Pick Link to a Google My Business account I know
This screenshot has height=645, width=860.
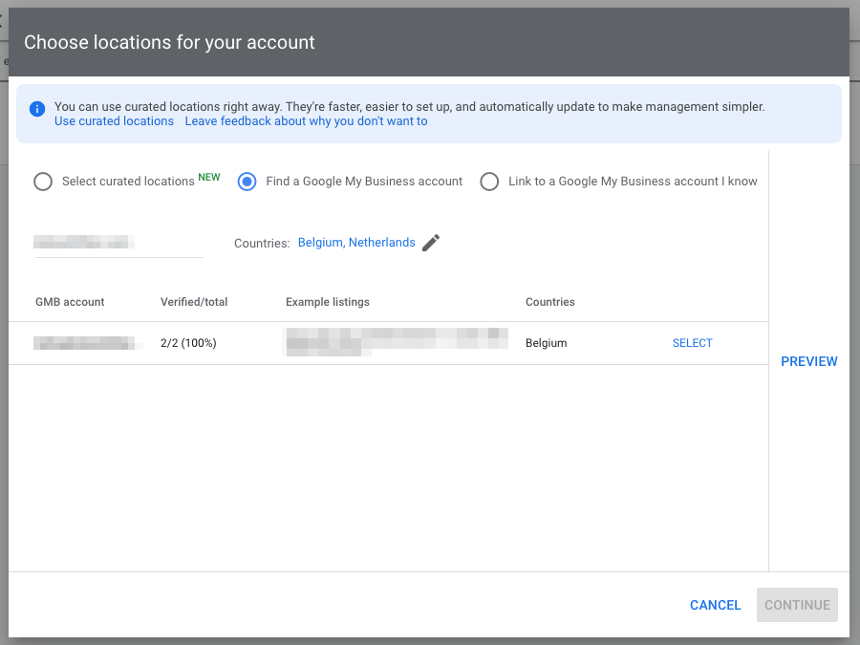click(x=489, y=182)
